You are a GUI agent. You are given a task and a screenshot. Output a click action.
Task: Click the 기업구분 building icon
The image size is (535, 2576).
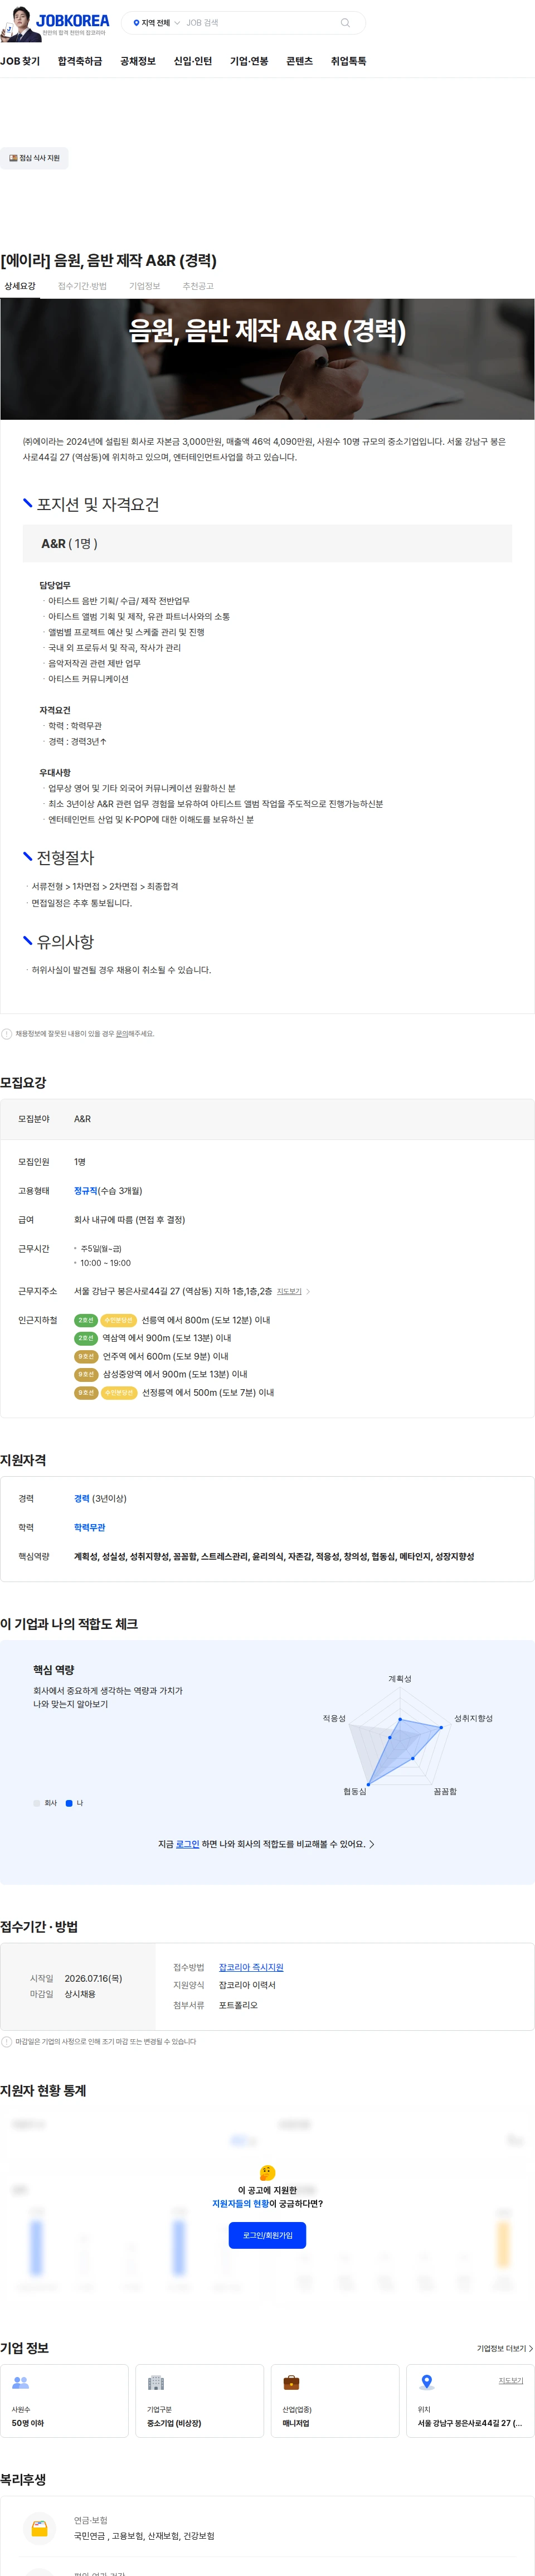[156, 2383]
